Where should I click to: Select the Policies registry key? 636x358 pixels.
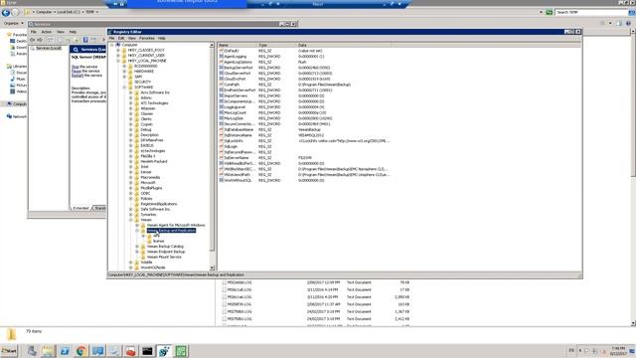click(x=146, y=199)
